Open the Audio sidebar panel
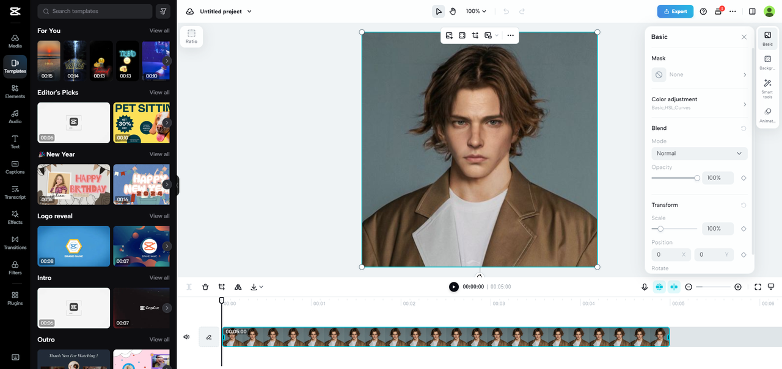 pyautogui.click(x=15, y=116)
